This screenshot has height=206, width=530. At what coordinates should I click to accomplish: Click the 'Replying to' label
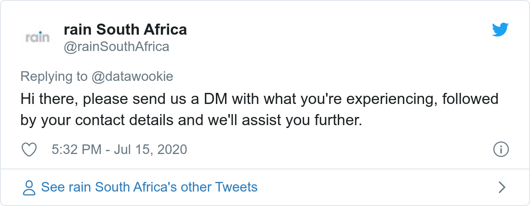coord(54,76)
